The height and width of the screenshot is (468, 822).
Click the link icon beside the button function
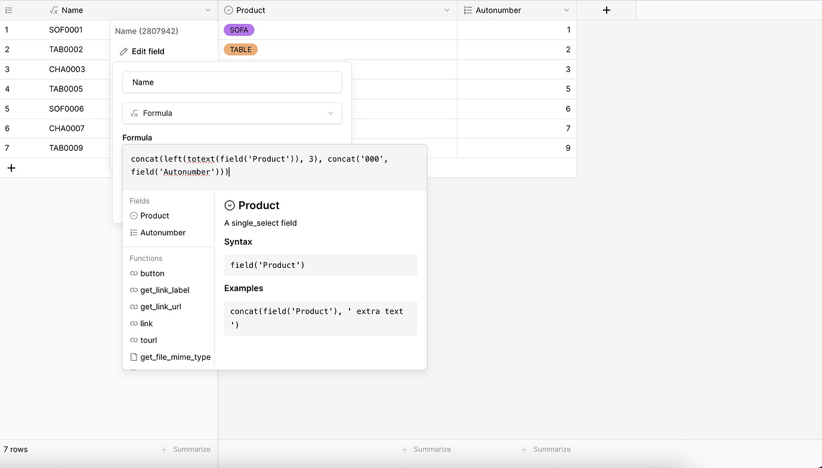[x=132, y=273]
